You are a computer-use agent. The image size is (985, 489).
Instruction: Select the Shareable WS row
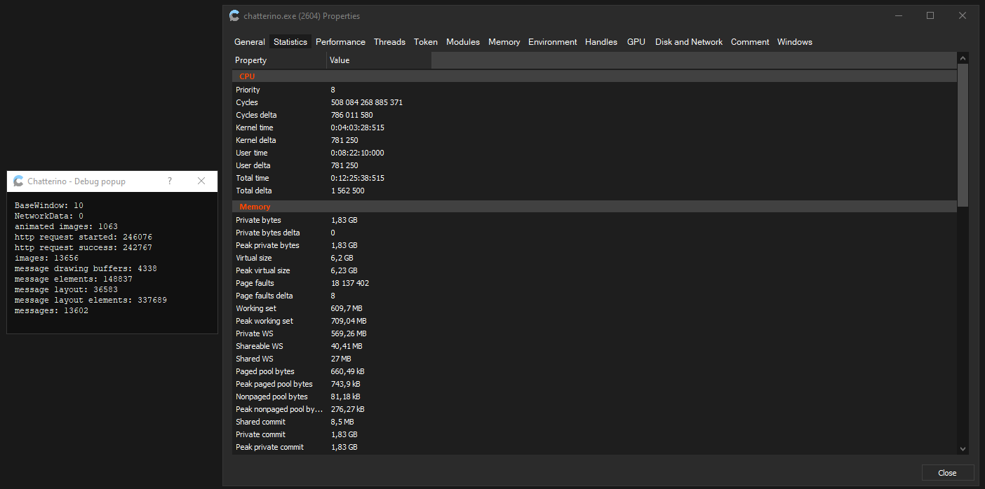coord(594,346)
